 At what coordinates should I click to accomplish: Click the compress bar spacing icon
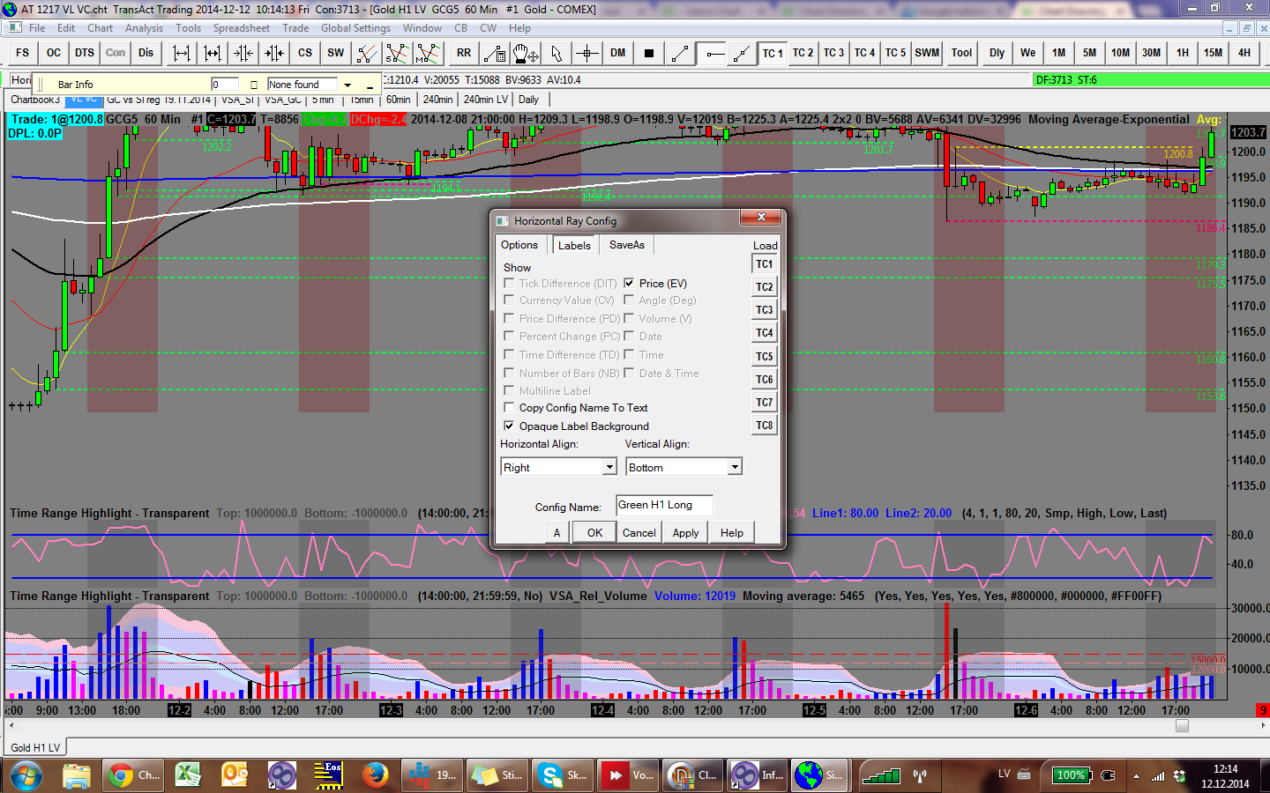pyautogui.click(x=243, y=53)
